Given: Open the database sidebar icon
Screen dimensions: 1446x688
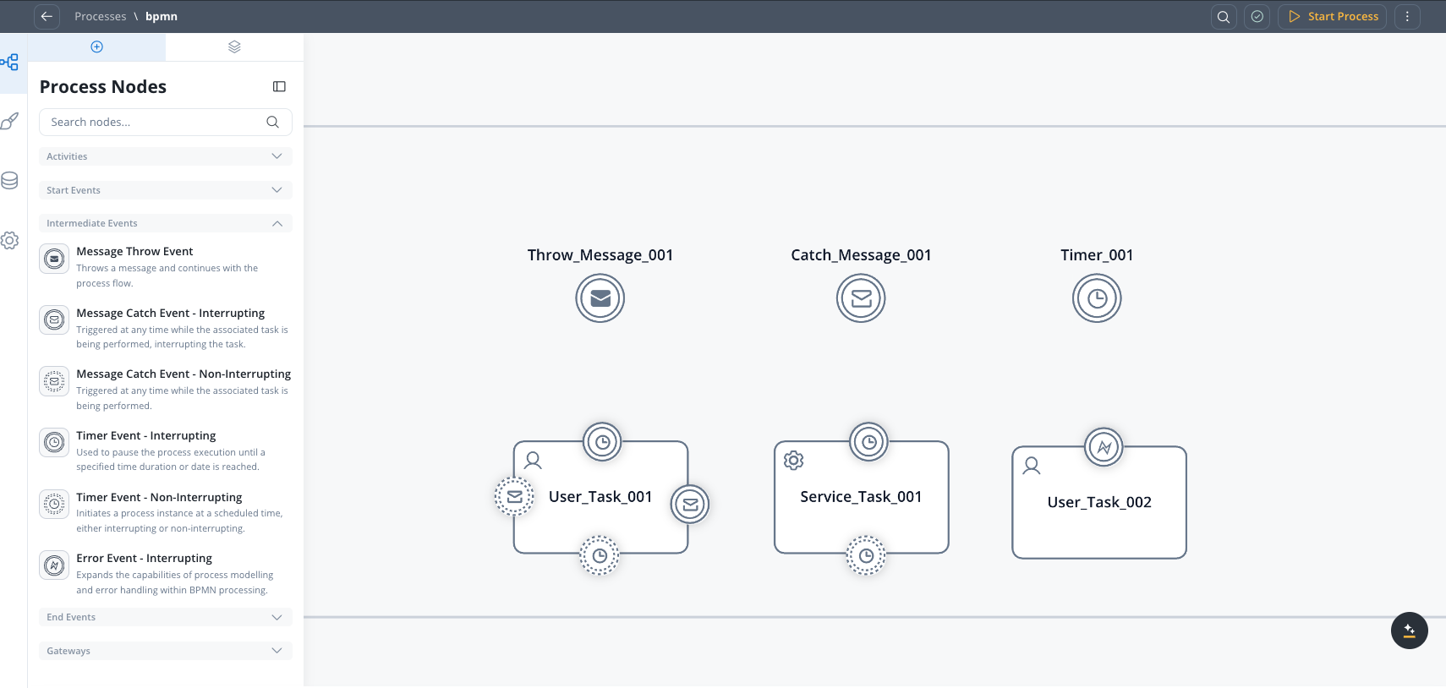Looking at the screenshot, I should pyautogui.click(x=10, y=181).
